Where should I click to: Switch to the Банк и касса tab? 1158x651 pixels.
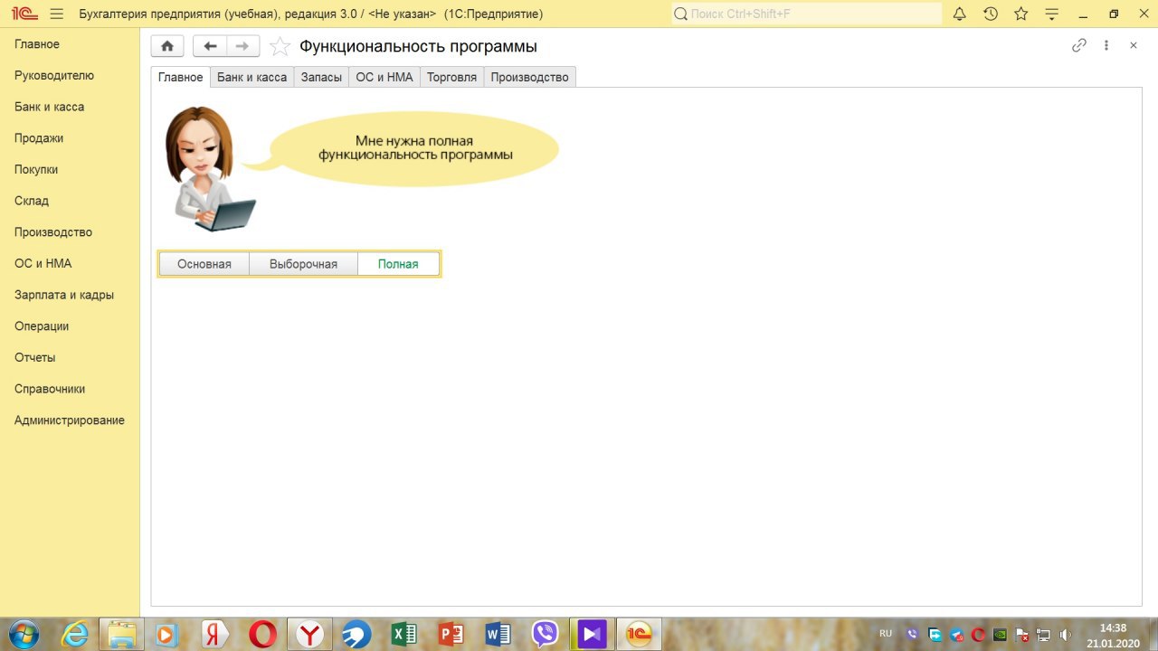[252, 77]
